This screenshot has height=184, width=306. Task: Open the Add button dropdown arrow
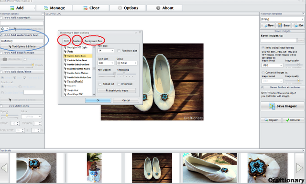point(34,8)
